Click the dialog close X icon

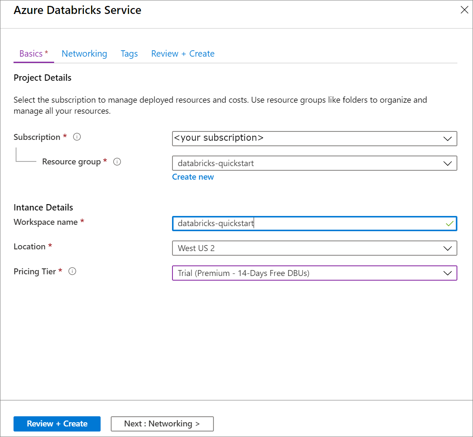click(x=464, y=9)
